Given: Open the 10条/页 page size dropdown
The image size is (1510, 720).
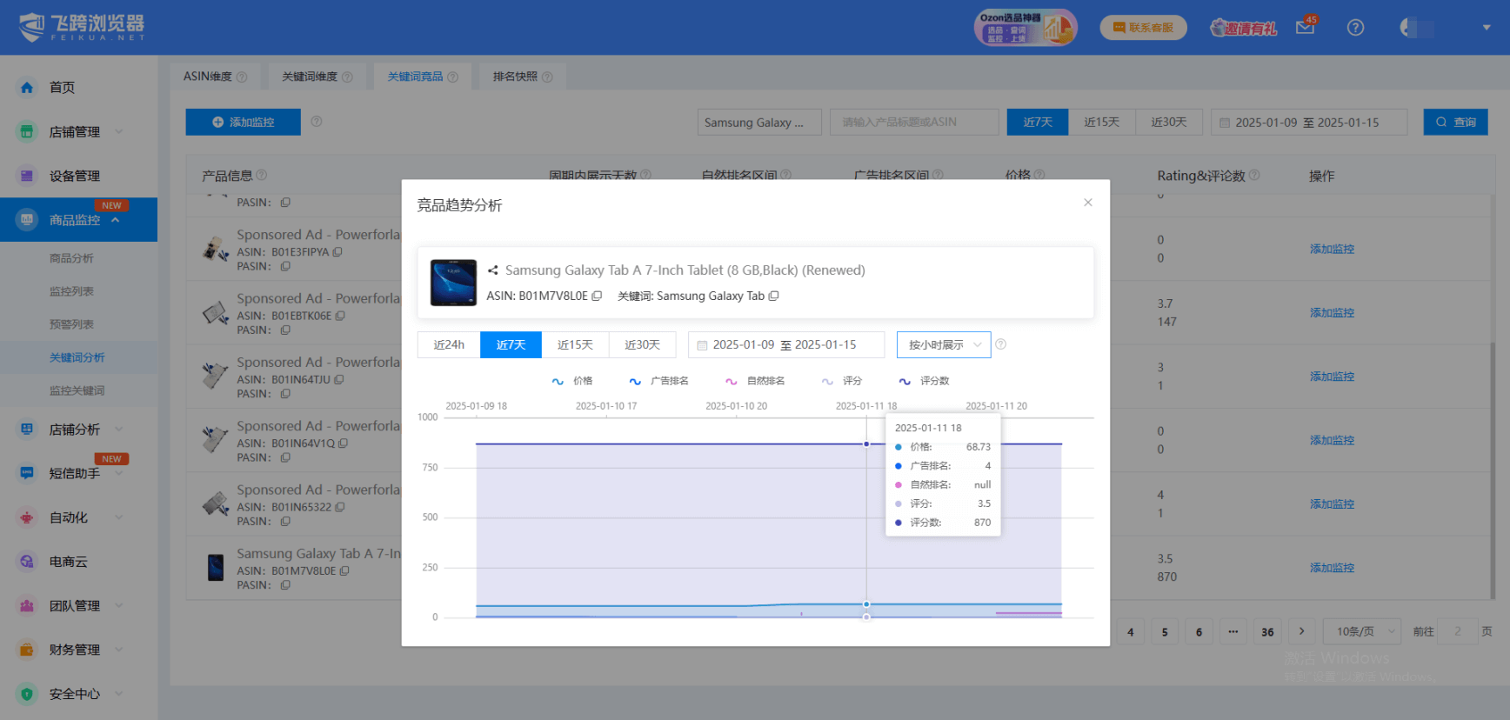Looking at the screenshot, I should pos(1362,631).
